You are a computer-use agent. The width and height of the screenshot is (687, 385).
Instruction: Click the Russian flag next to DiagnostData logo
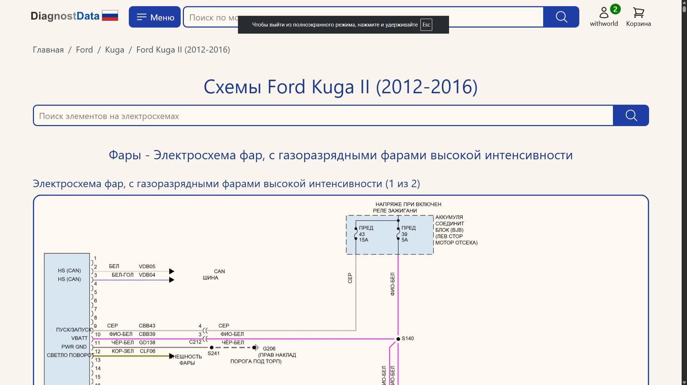click(x=110, y=15)
